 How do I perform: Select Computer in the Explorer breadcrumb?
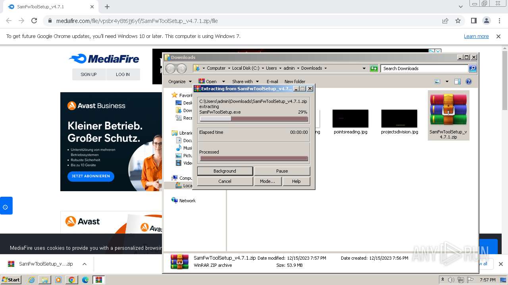coord(216,68)
